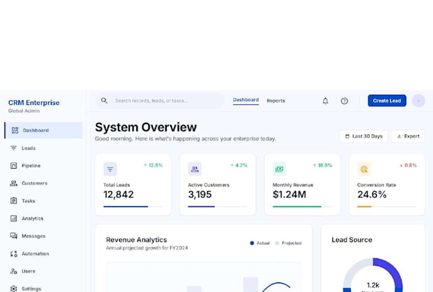The image size is (433, 292).
Task: Go to Automation in the sidebar
Action: (x=43, y=253)
